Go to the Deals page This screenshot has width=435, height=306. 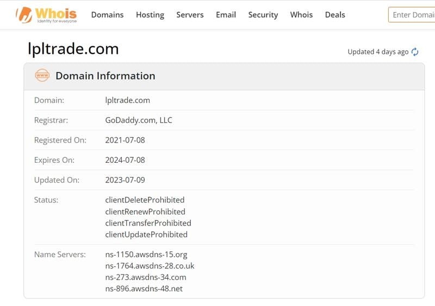[335, 15]
